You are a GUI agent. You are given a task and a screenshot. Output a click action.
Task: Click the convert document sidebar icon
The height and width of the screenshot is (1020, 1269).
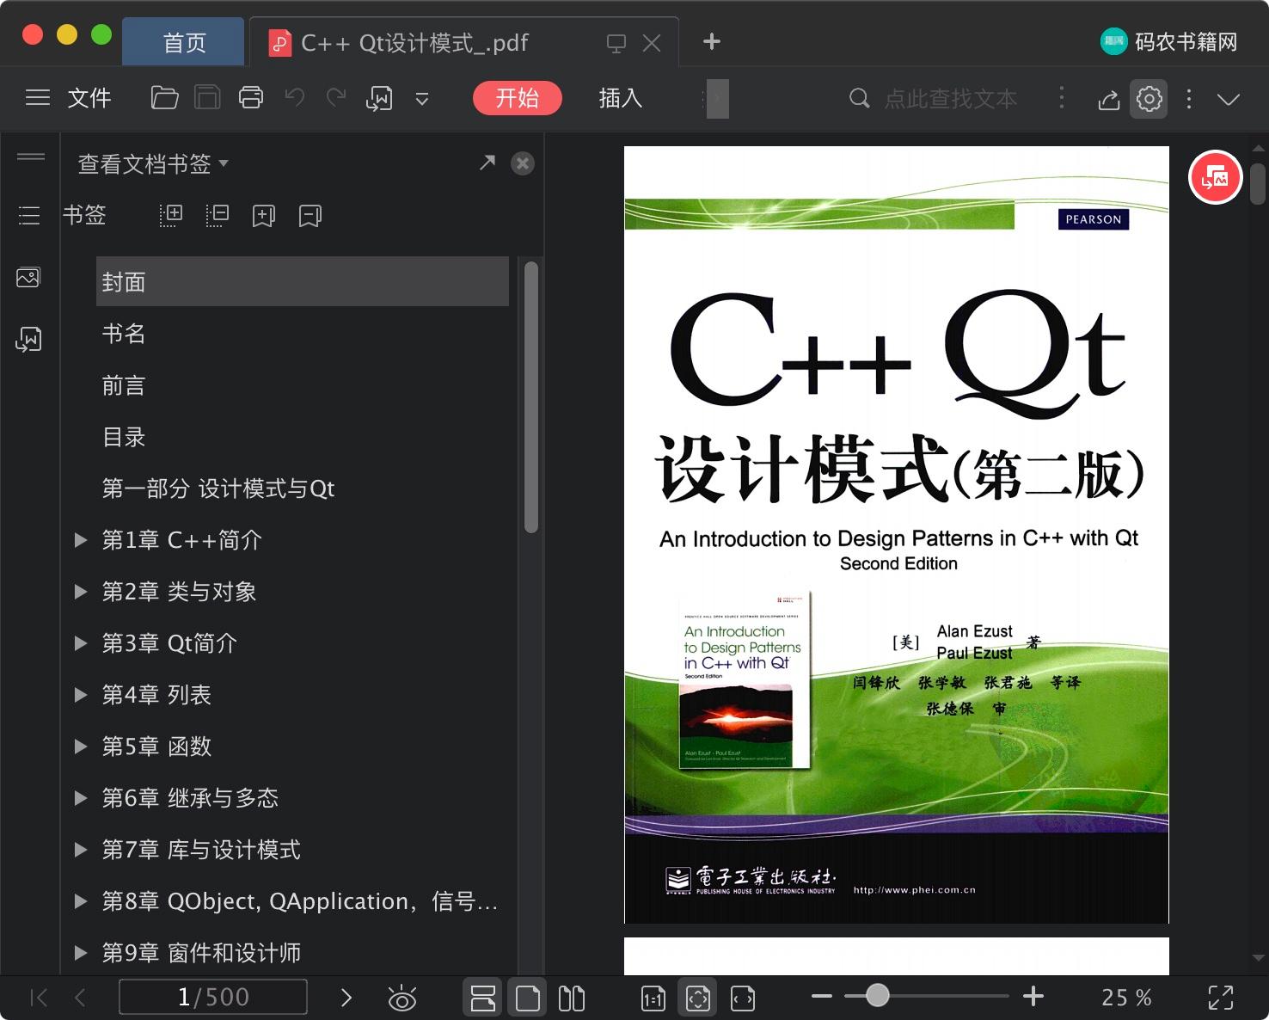(x=28, y=340)
